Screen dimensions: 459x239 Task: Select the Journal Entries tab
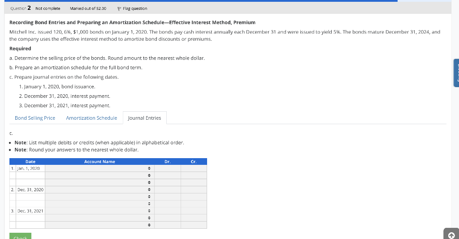(x=145, y=118)
